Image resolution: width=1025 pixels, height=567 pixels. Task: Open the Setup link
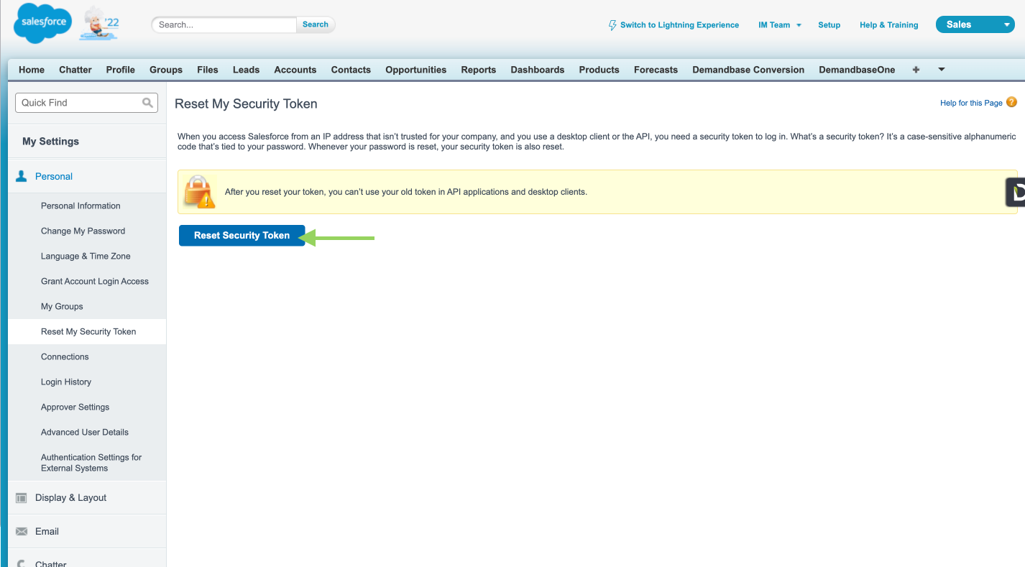point(829,25)
